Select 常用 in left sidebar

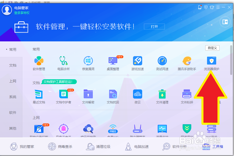click(12, 50)
